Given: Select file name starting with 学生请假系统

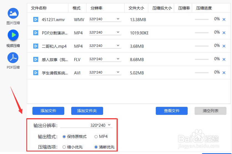Looking at the screenshot, I should [x=55, y=73].
